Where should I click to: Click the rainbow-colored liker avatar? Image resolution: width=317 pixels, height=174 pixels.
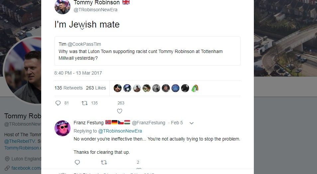(195, 88)
